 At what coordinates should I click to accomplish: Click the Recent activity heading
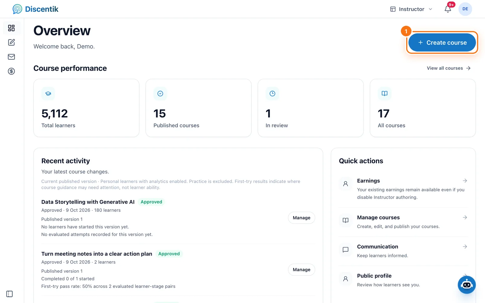[66, 161]
